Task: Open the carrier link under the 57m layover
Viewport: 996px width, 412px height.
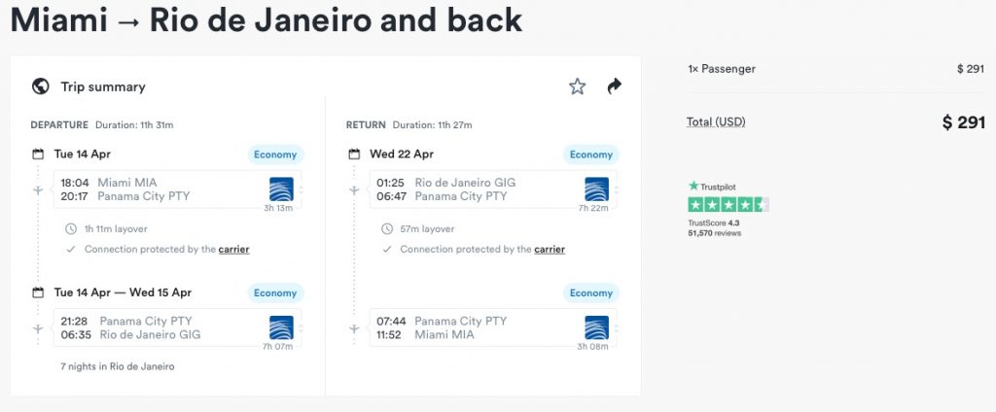Action: click(549, 250)
